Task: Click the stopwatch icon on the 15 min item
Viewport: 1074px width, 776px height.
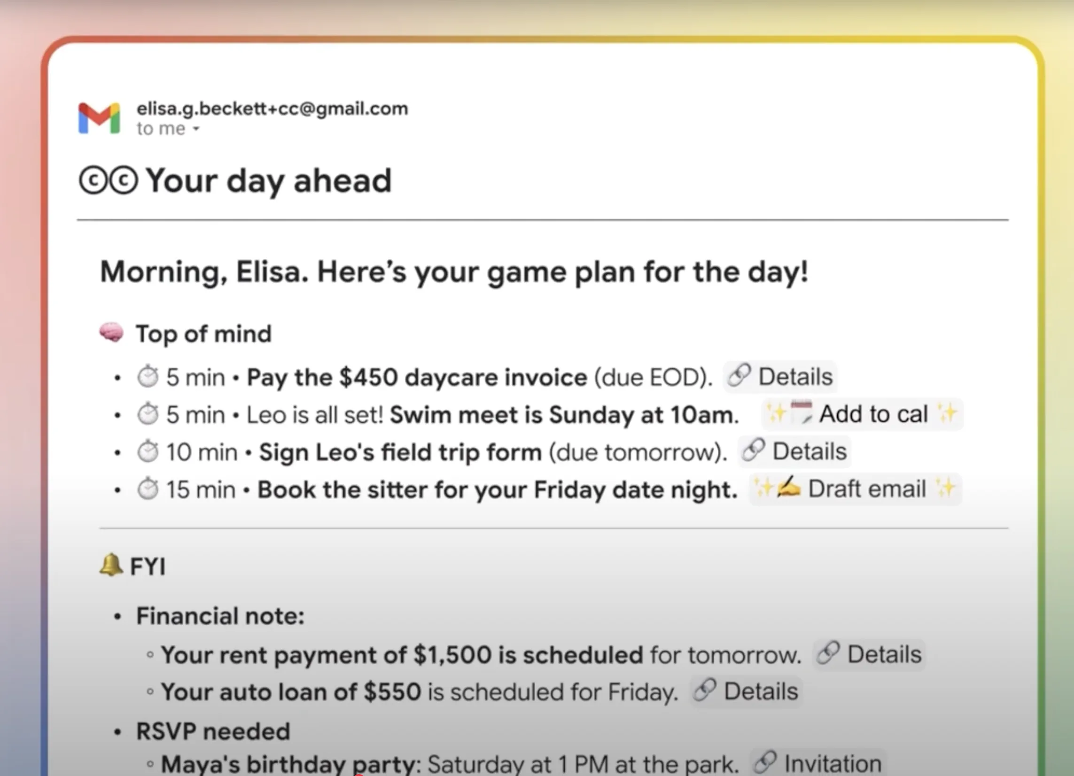Action: [148, 489]
